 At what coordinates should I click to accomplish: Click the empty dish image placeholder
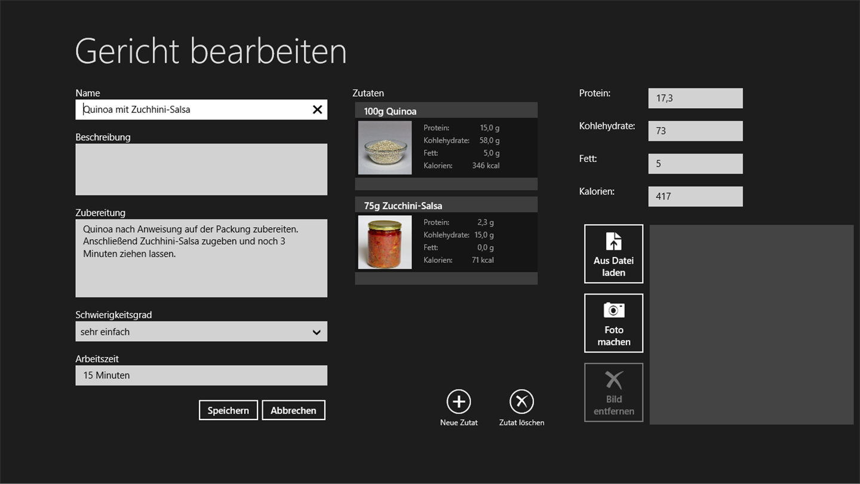click(x=751, y=324)
